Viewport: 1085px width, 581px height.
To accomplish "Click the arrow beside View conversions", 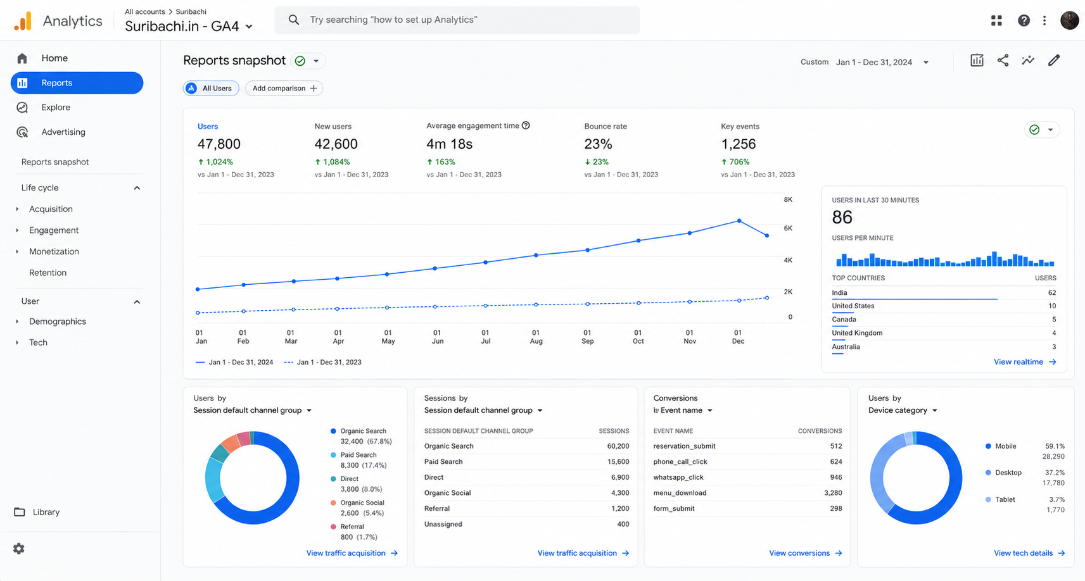I will tap(839, 553).
